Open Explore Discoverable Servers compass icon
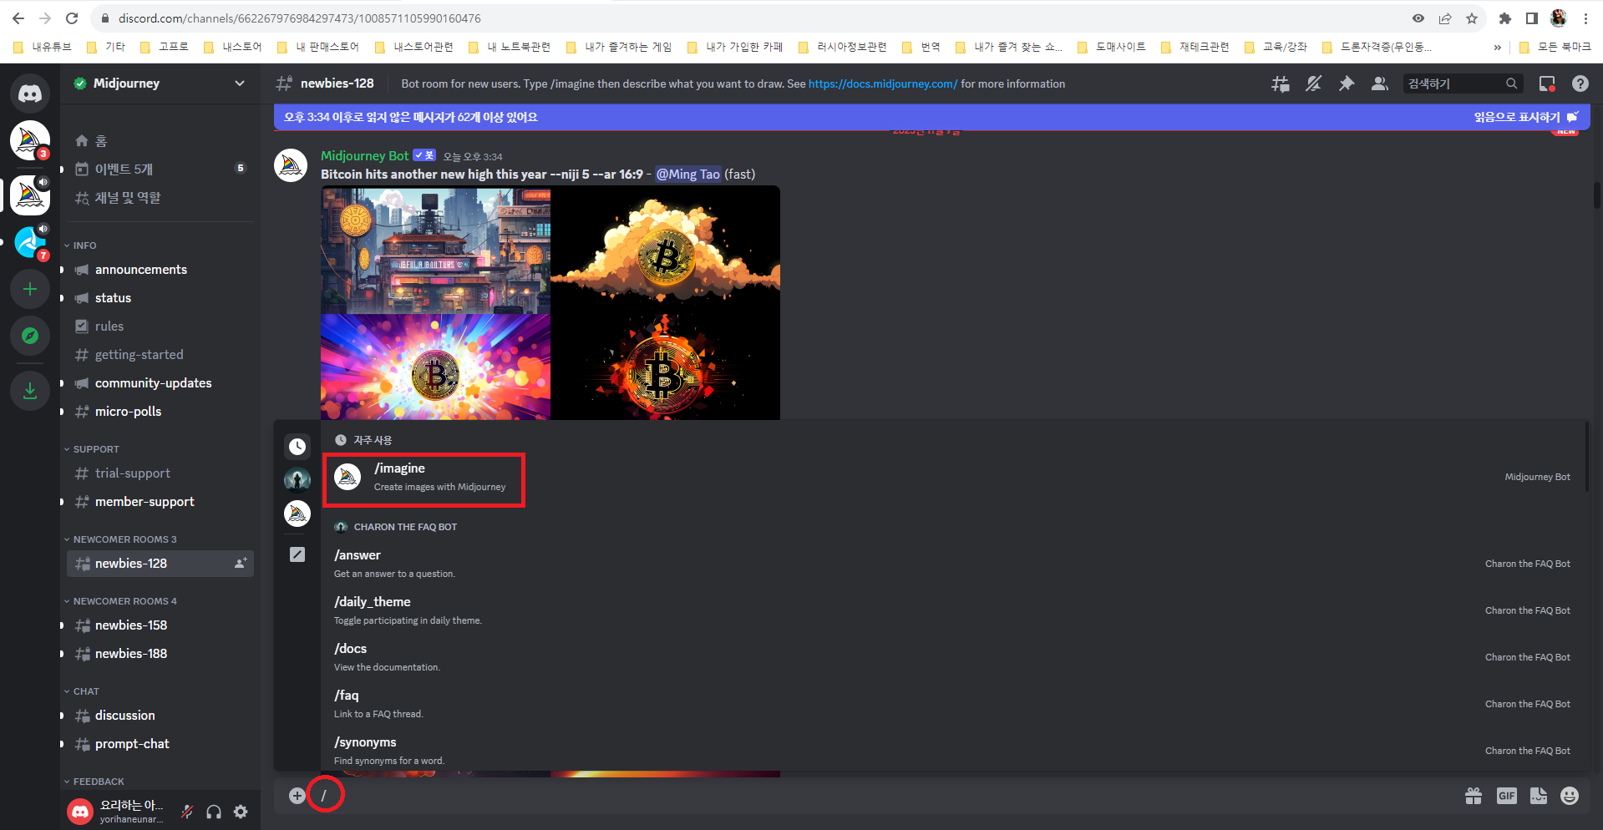Viewport: 1603px width, 830px height. 30,336
